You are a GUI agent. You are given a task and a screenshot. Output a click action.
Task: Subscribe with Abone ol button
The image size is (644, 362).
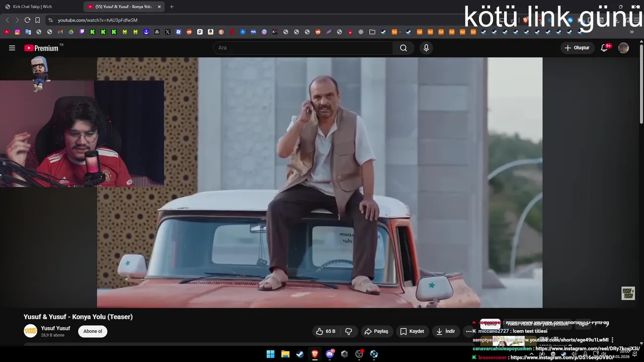93,331
